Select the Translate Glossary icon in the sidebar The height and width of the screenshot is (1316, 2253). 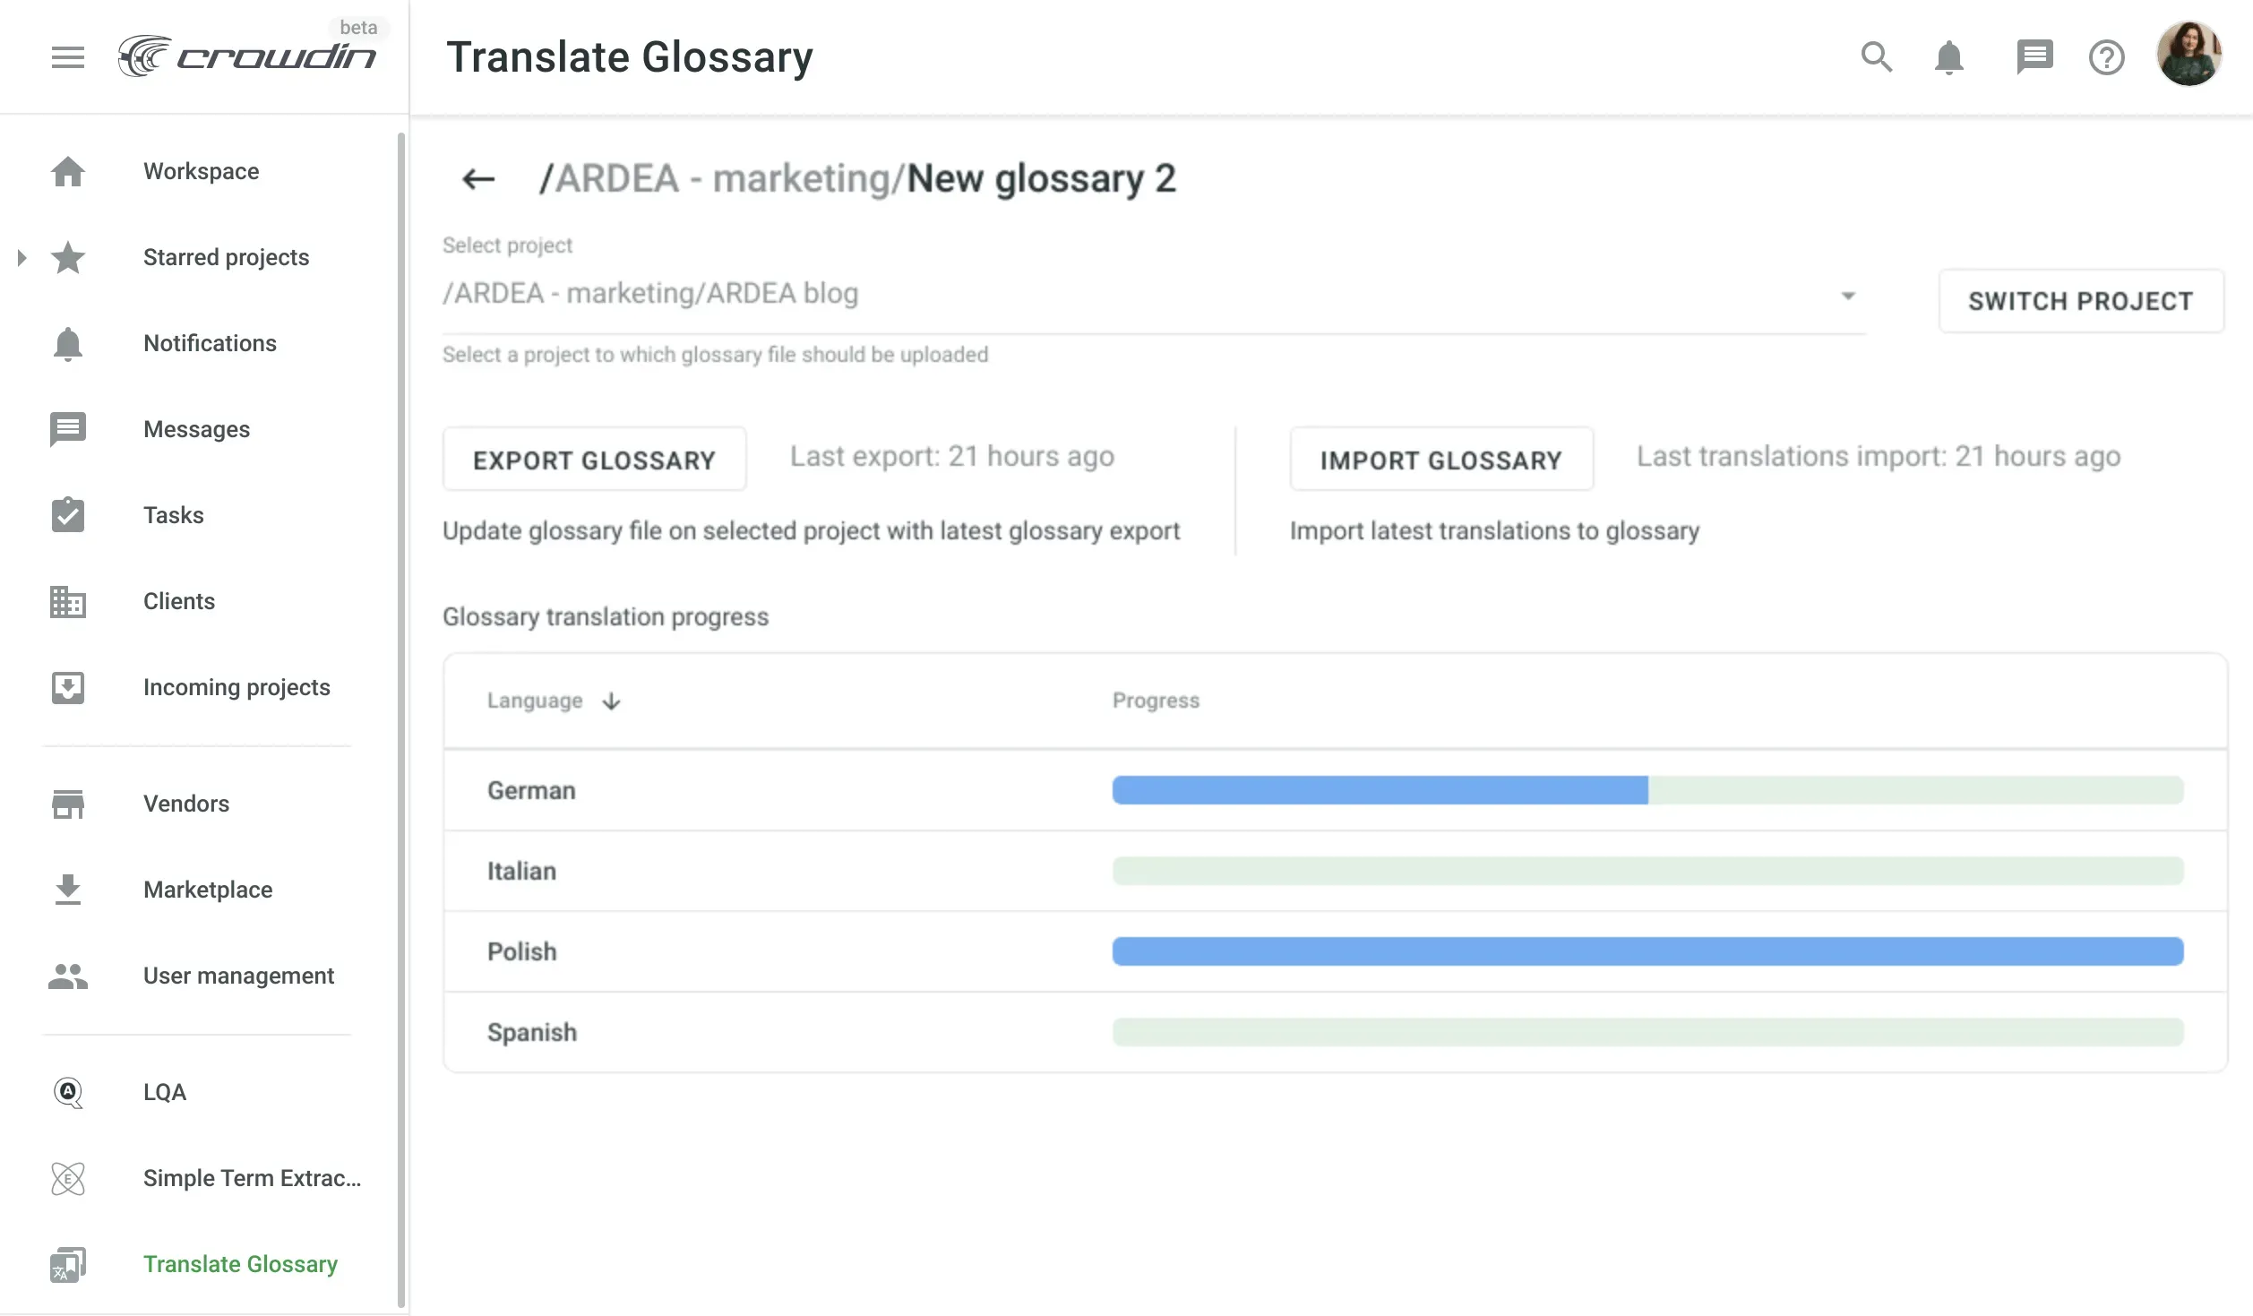pos(68,1264)
